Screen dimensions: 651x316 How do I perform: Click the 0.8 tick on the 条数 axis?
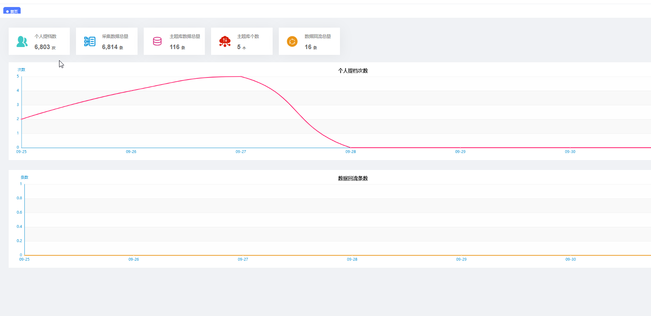point(19,198)
